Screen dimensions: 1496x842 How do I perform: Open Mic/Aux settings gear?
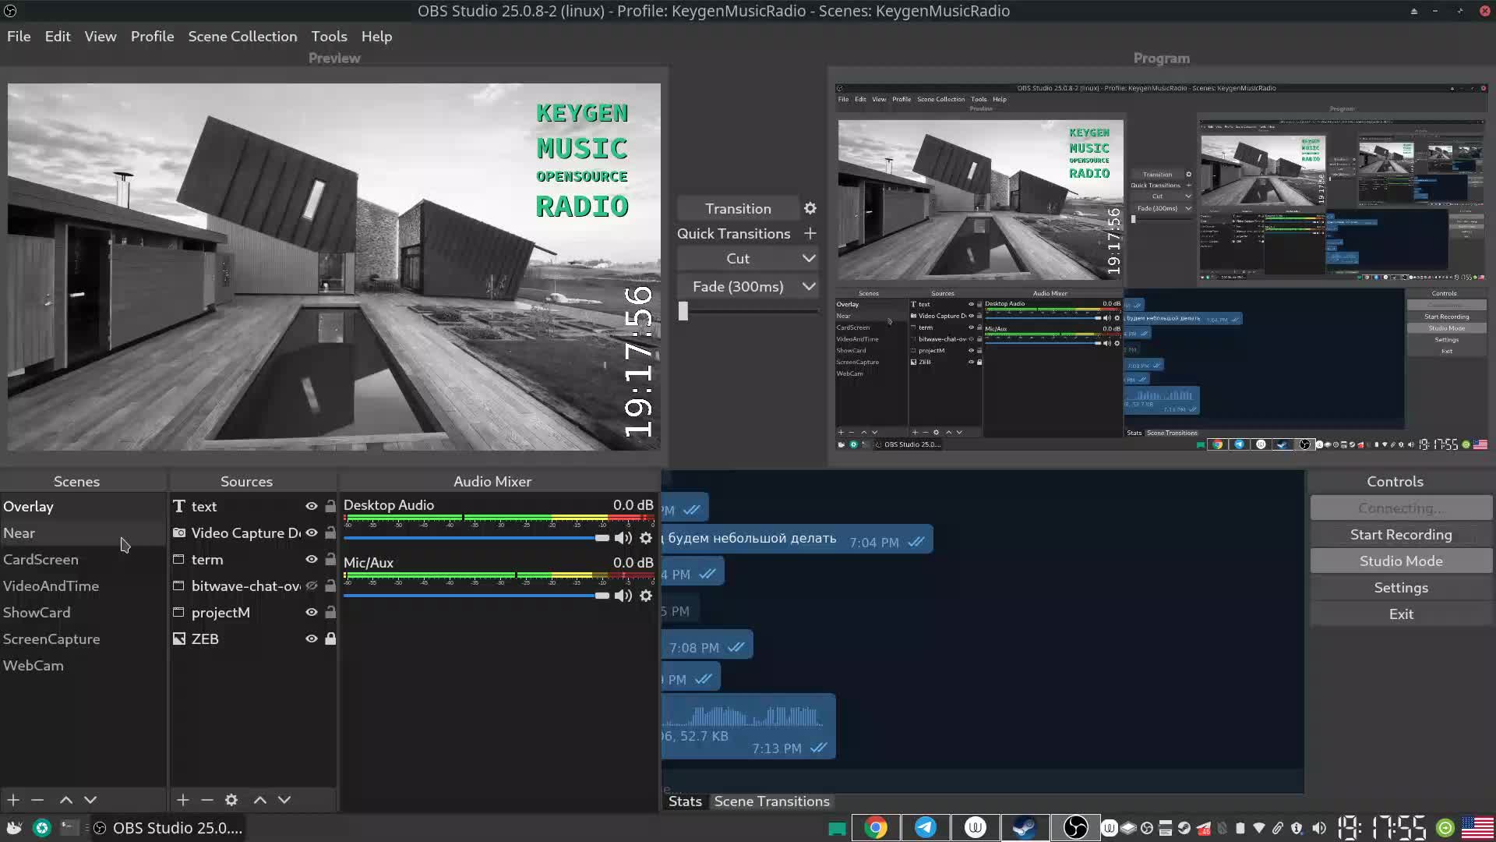click(x=646, y=596)
